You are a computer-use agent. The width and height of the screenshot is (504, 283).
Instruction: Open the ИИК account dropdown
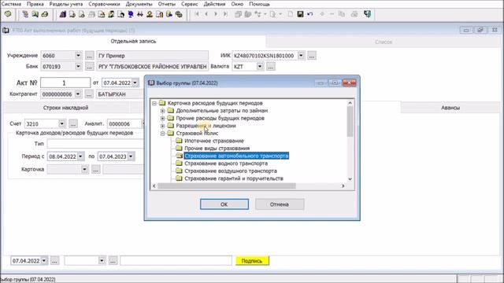pos(301,56)
